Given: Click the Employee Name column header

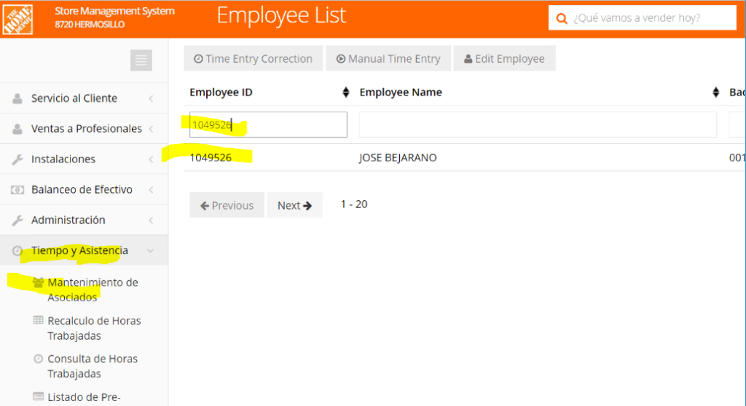Looking at the screenshot, I should (401, 92).
